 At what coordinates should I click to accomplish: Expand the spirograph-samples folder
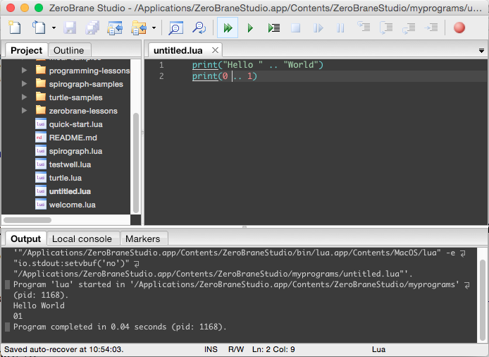tap(24, 84)
